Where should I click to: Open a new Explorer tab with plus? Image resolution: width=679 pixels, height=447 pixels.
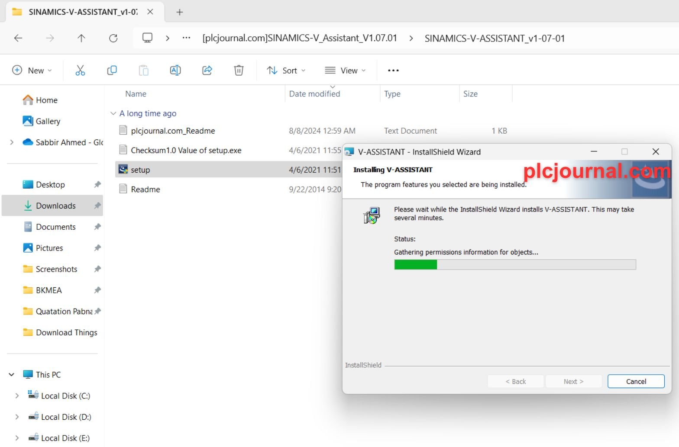coord(180,12)
